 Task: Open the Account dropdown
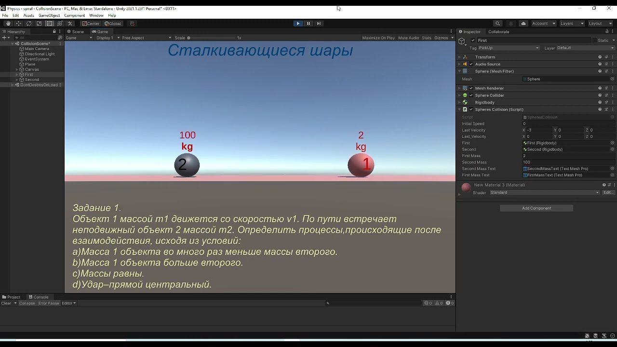543,23
